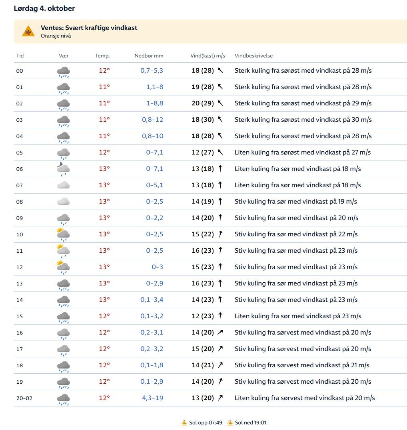Image resolution: width=407 pixels, height=430 pixels.
Task: Click the orange wind warning icon
Action: [x=28, y=31]
